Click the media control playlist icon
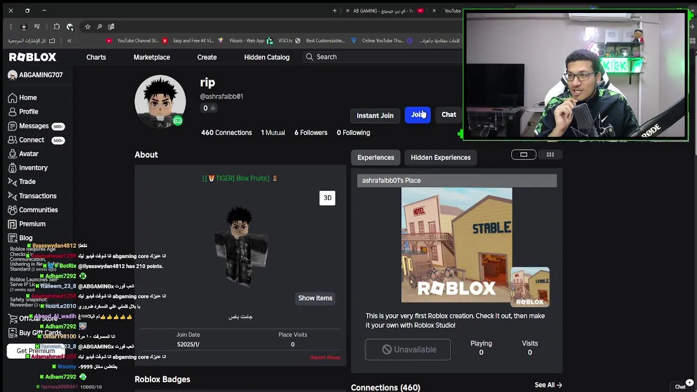The height and width of the screenshot is (392, 697). point(37,27)
